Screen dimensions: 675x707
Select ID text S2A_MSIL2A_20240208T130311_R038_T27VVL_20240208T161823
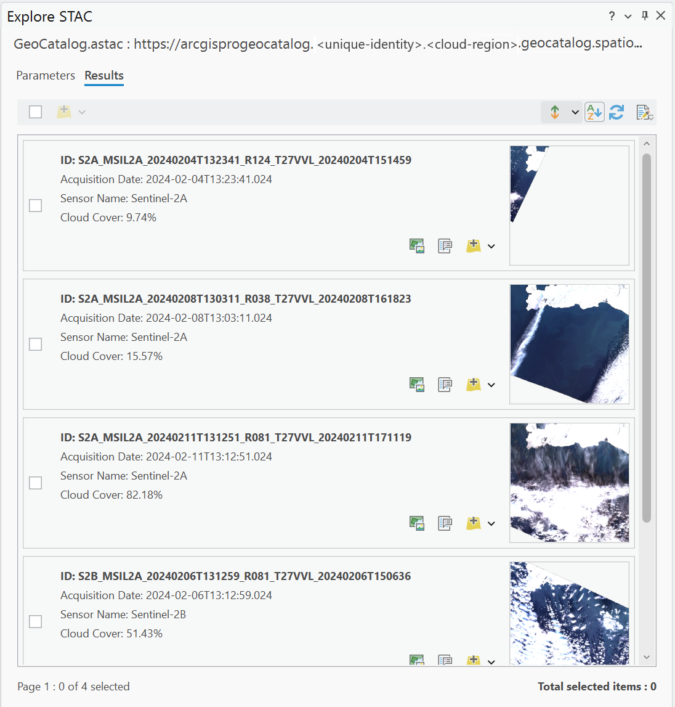click(245, 299)
